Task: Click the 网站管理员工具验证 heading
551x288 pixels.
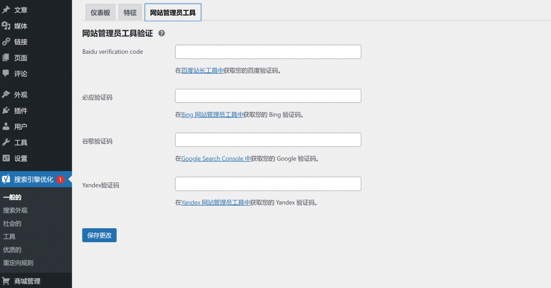Action: tap(118, 33)
